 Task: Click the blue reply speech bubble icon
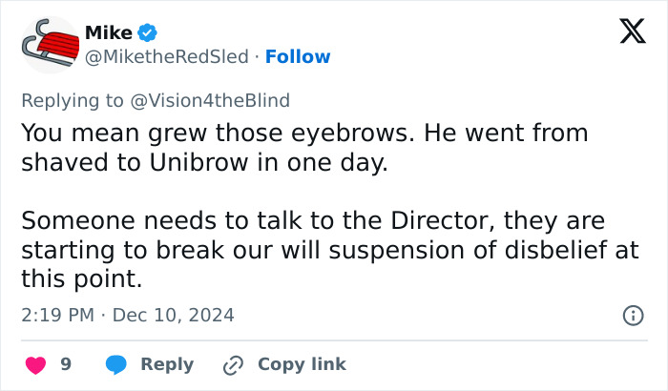(116, 364)
